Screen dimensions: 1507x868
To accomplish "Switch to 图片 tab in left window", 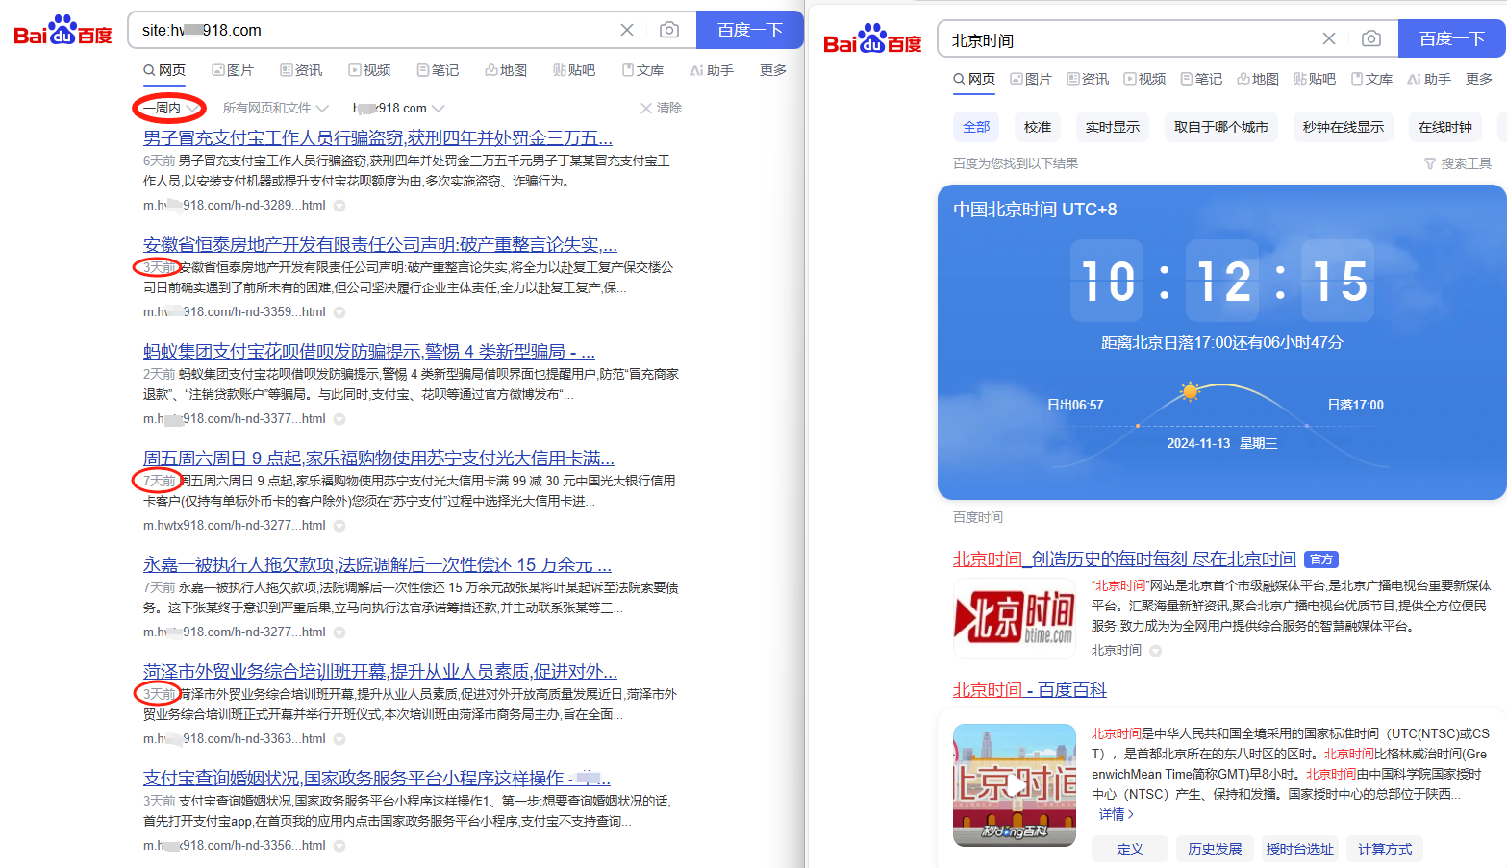I will click(x=233, y=70).
